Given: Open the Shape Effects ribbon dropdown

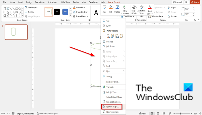Looking at the screenshot, I should [x=81, y=16].
